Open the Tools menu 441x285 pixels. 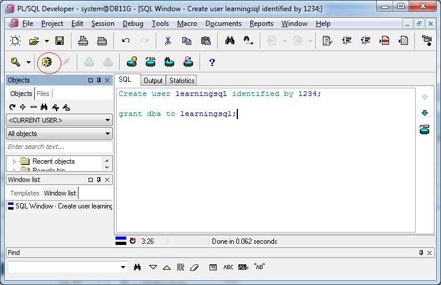pyautogui.click(x=160, y=24)
